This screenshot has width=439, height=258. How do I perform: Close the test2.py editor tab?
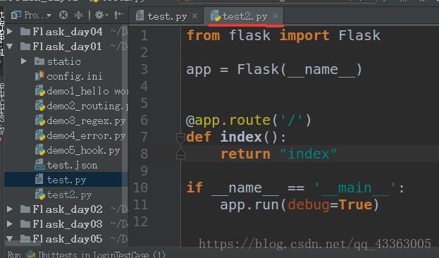(x=276, y=16)
